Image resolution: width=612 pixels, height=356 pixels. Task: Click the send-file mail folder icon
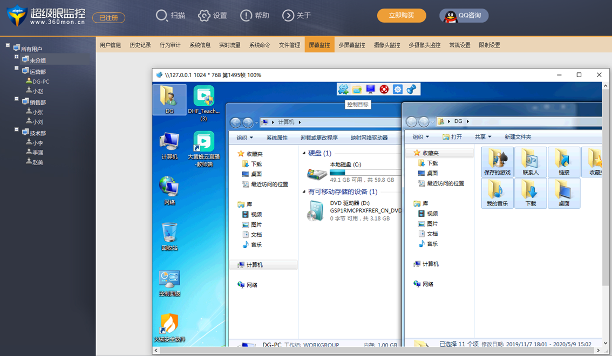coord(357,90)
